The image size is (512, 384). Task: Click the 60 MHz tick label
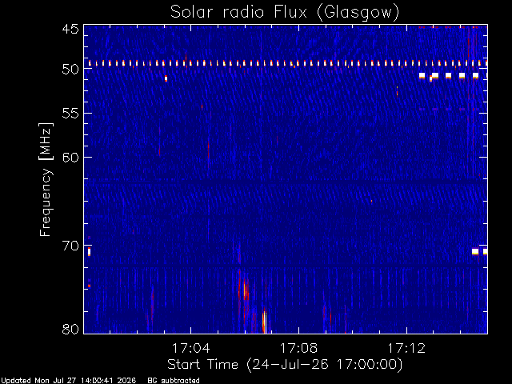coord(70,157)
